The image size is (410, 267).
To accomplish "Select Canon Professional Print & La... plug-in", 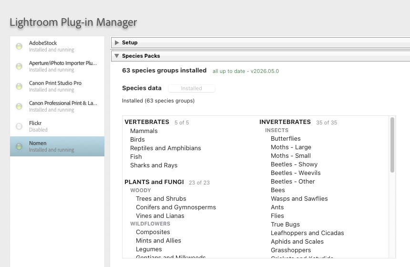I will [x=57, y=106].
